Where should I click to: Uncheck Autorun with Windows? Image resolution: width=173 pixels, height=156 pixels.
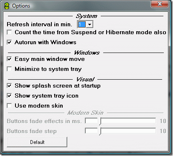[9, 42]
